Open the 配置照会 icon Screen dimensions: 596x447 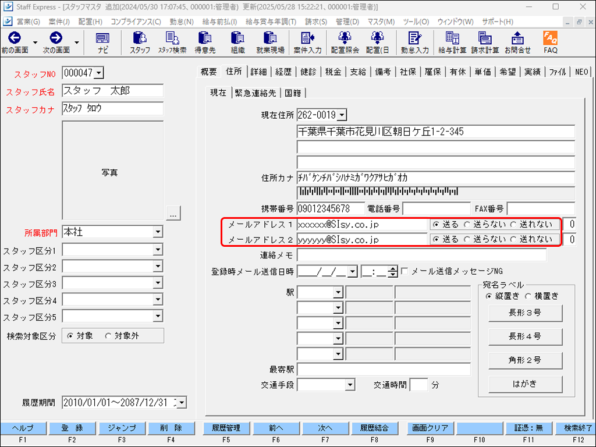345,42
